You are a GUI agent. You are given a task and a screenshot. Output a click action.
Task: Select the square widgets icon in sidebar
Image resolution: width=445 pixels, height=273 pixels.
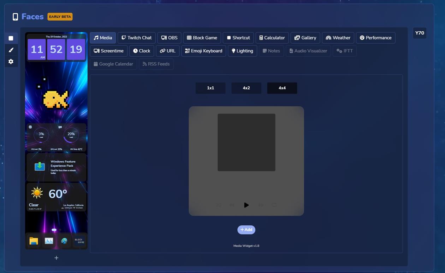(11, 38)
